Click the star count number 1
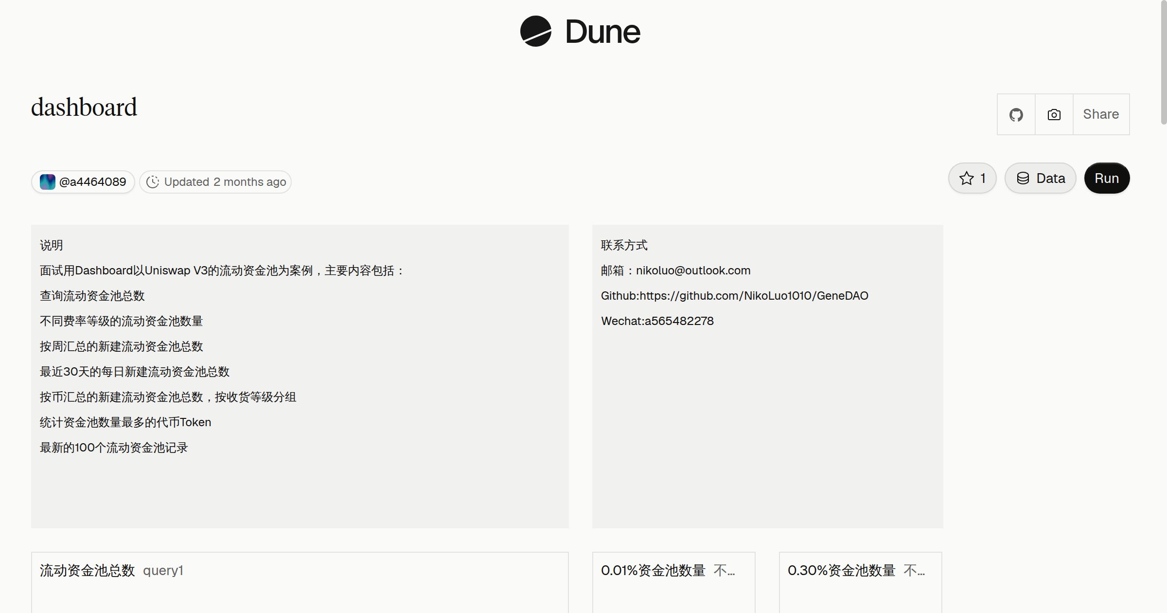This screenshot has height=613, width=1167. pyautogui.click(x=983, y=178)
